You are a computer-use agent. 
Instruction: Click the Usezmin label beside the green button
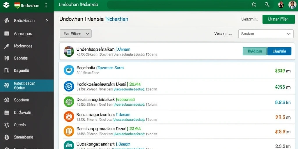250,19
